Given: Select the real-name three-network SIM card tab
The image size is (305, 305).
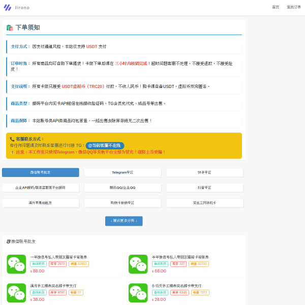Looking at the screenshot, I should click(205, 203).
